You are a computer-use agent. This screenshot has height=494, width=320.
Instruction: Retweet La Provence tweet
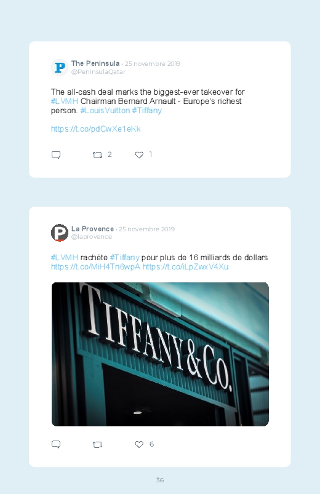[x=97, y=445]
